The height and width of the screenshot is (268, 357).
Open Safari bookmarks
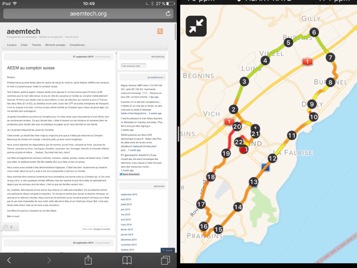tap(127, 260)
